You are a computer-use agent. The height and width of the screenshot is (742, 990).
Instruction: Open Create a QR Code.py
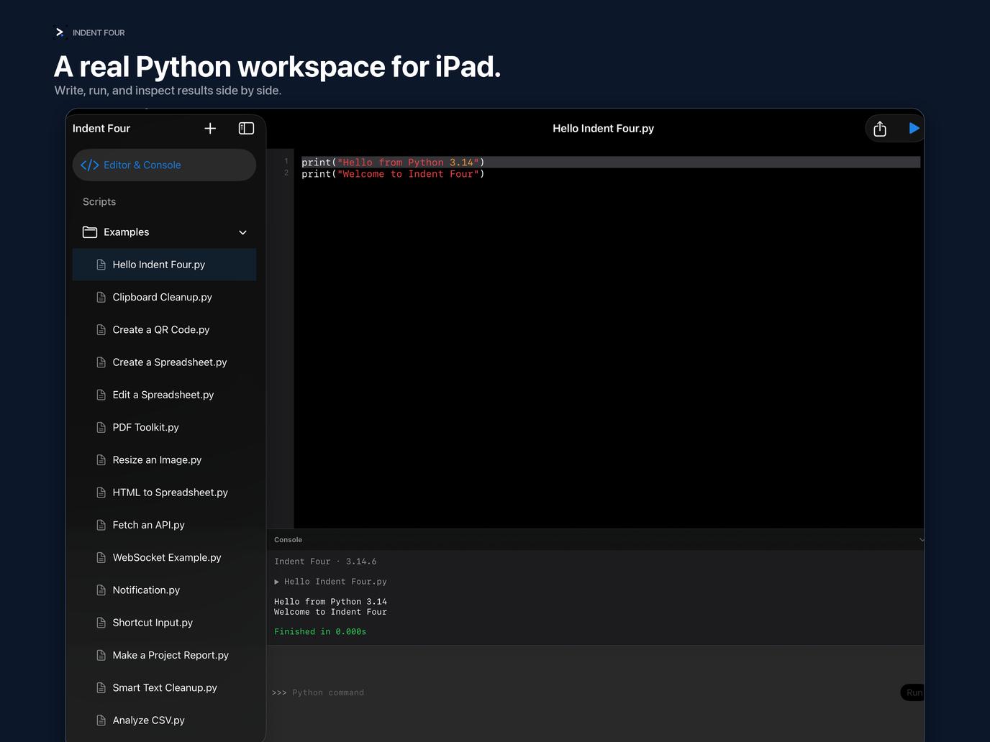pos(164,329)
